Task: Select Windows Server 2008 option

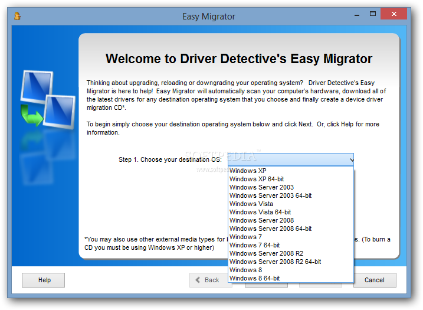Action: coord(290,220)
